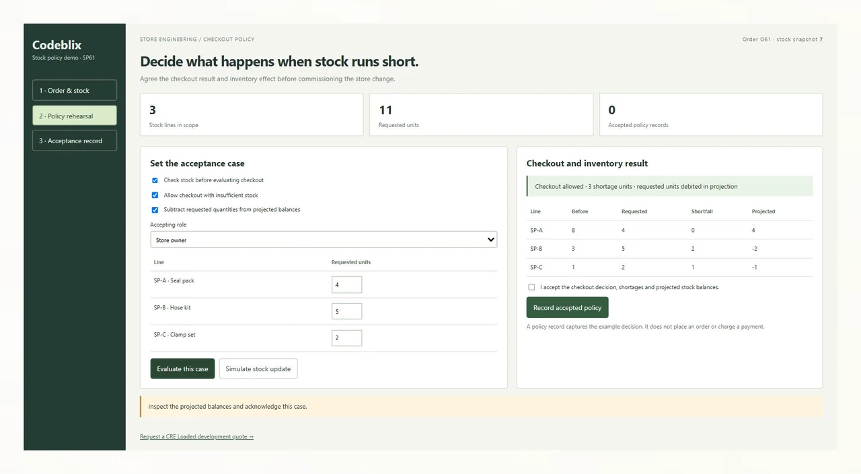Viewport: 861px width, 474px height.
Task: Click the Order O61 stock snapshot label
Action: point(782,40)
